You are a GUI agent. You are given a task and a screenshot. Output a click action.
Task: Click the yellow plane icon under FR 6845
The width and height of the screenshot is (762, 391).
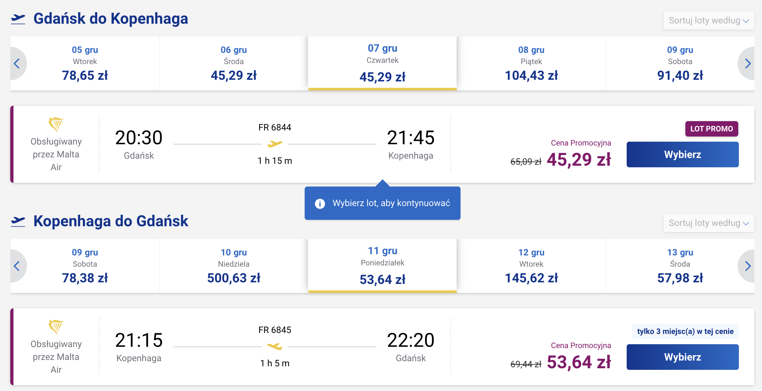(x=275, y=346)
